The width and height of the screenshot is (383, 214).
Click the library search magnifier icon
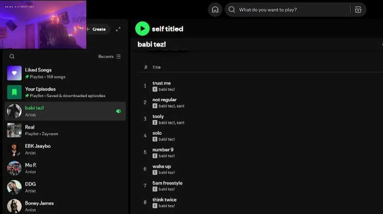12,56
